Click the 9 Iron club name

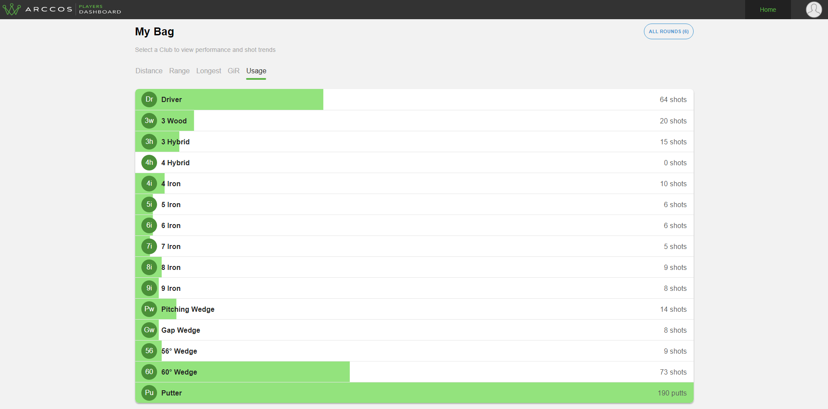pos(171,288)
